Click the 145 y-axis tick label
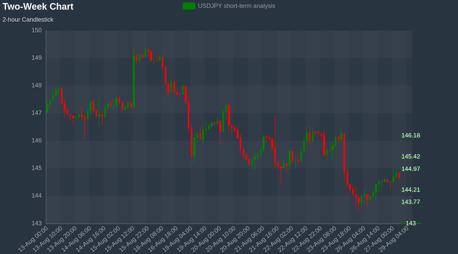The width and height of the screenshot is (458, 254). (37, 168)
